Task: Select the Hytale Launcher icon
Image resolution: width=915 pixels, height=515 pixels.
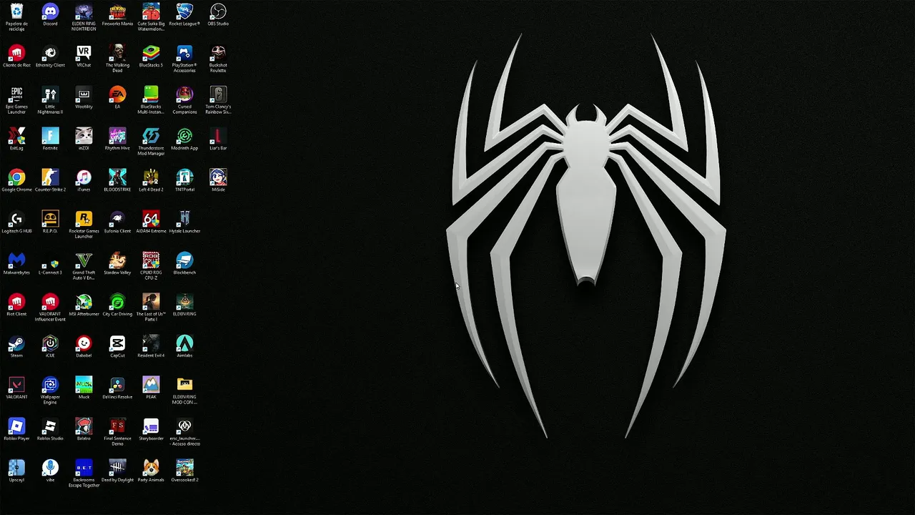Action: [184, 220]
